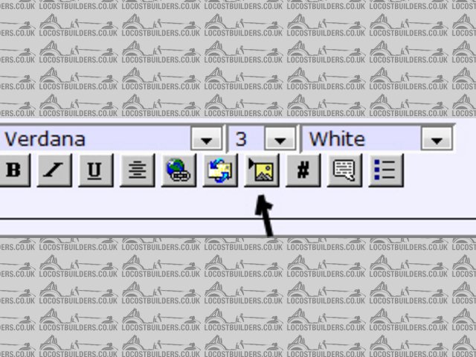
Task: Create a bulleted list
Action: tap(386, 170)
